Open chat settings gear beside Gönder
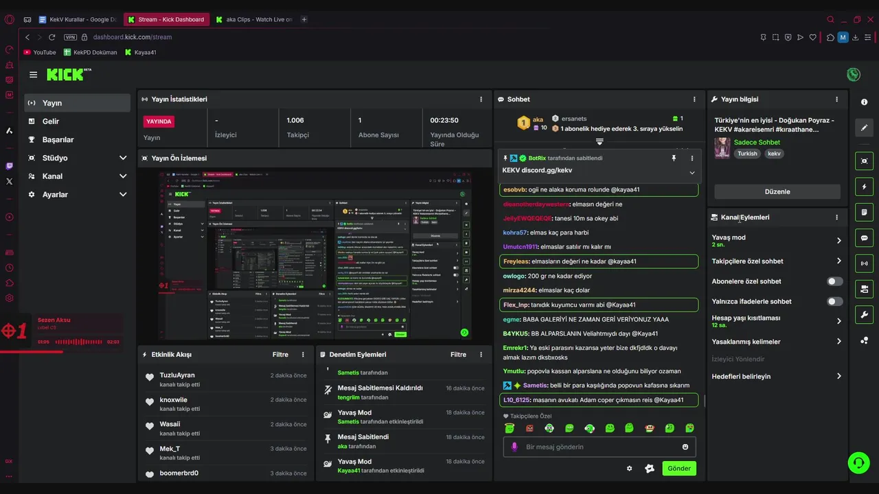The image size is (879, 494). tap(629, 469)
